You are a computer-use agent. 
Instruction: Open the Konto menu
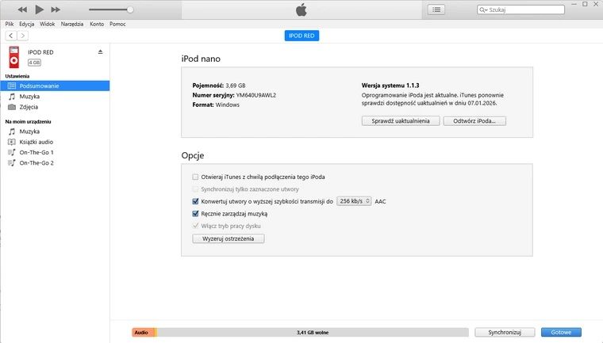(x=97, y=24)
